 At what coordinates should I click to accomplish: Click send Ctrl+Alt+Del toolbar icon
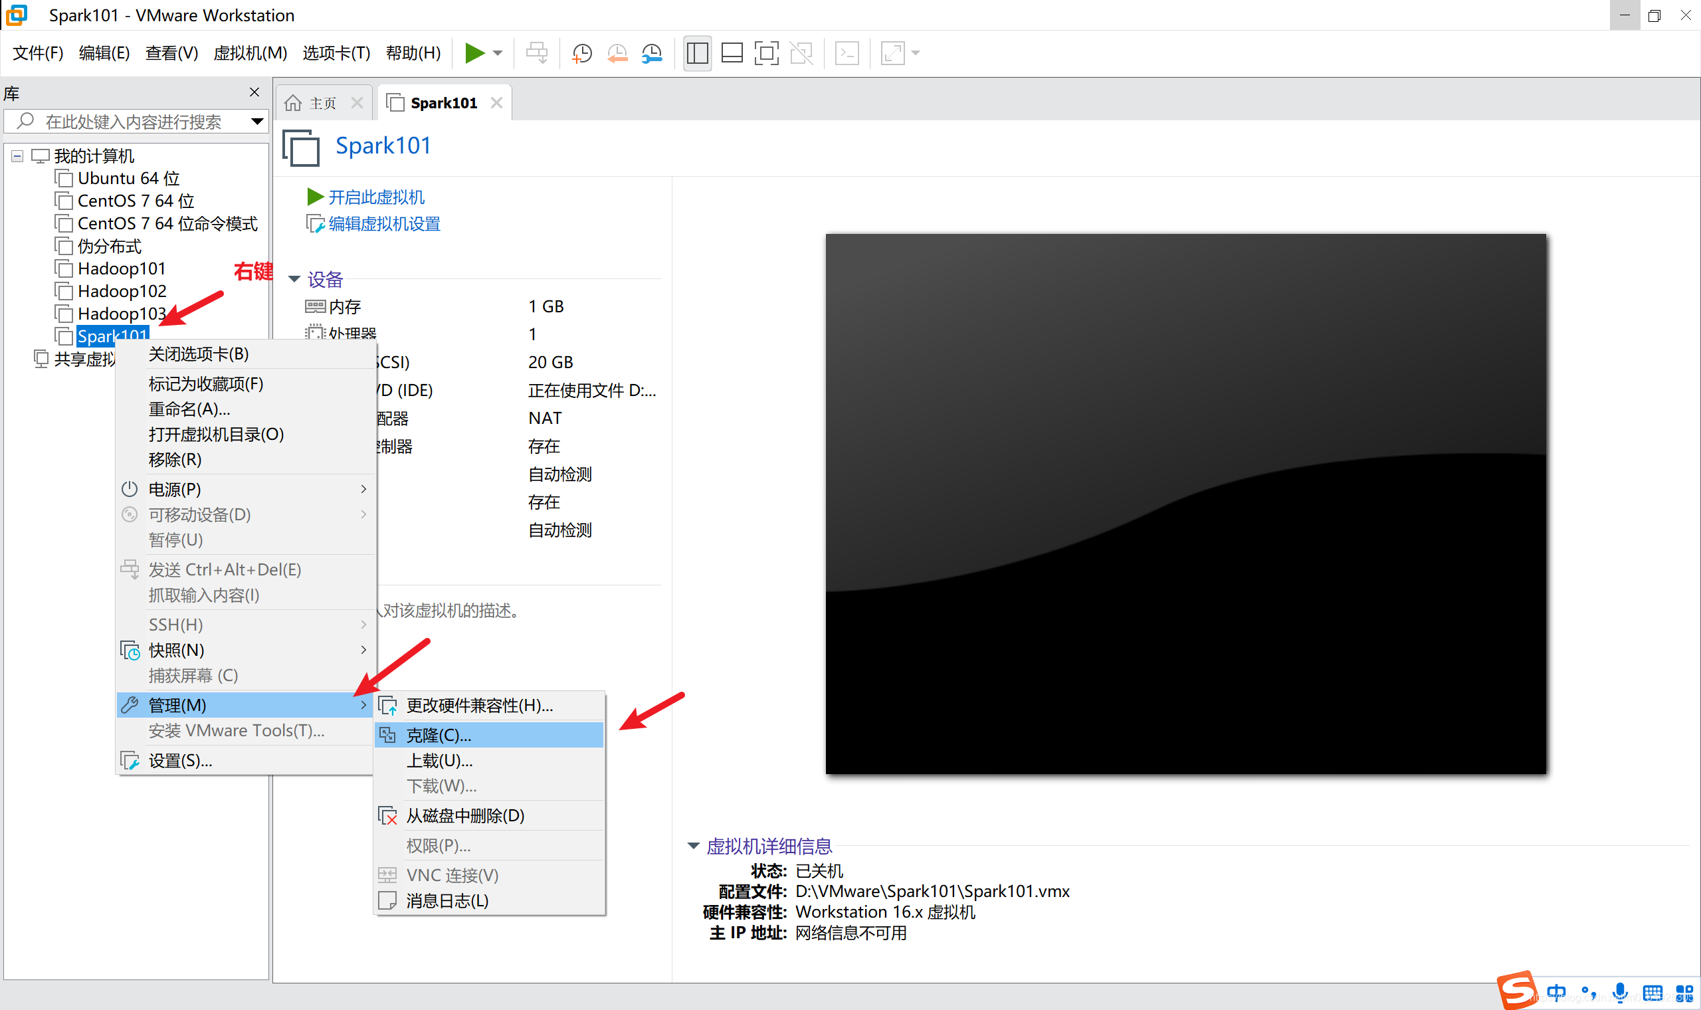click(537, 53)
